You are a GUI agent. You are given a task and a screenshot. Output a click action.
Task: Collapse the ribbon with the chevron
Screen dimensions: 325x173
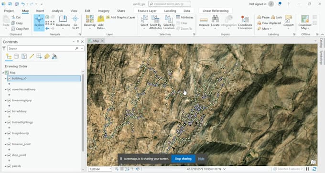322,34
